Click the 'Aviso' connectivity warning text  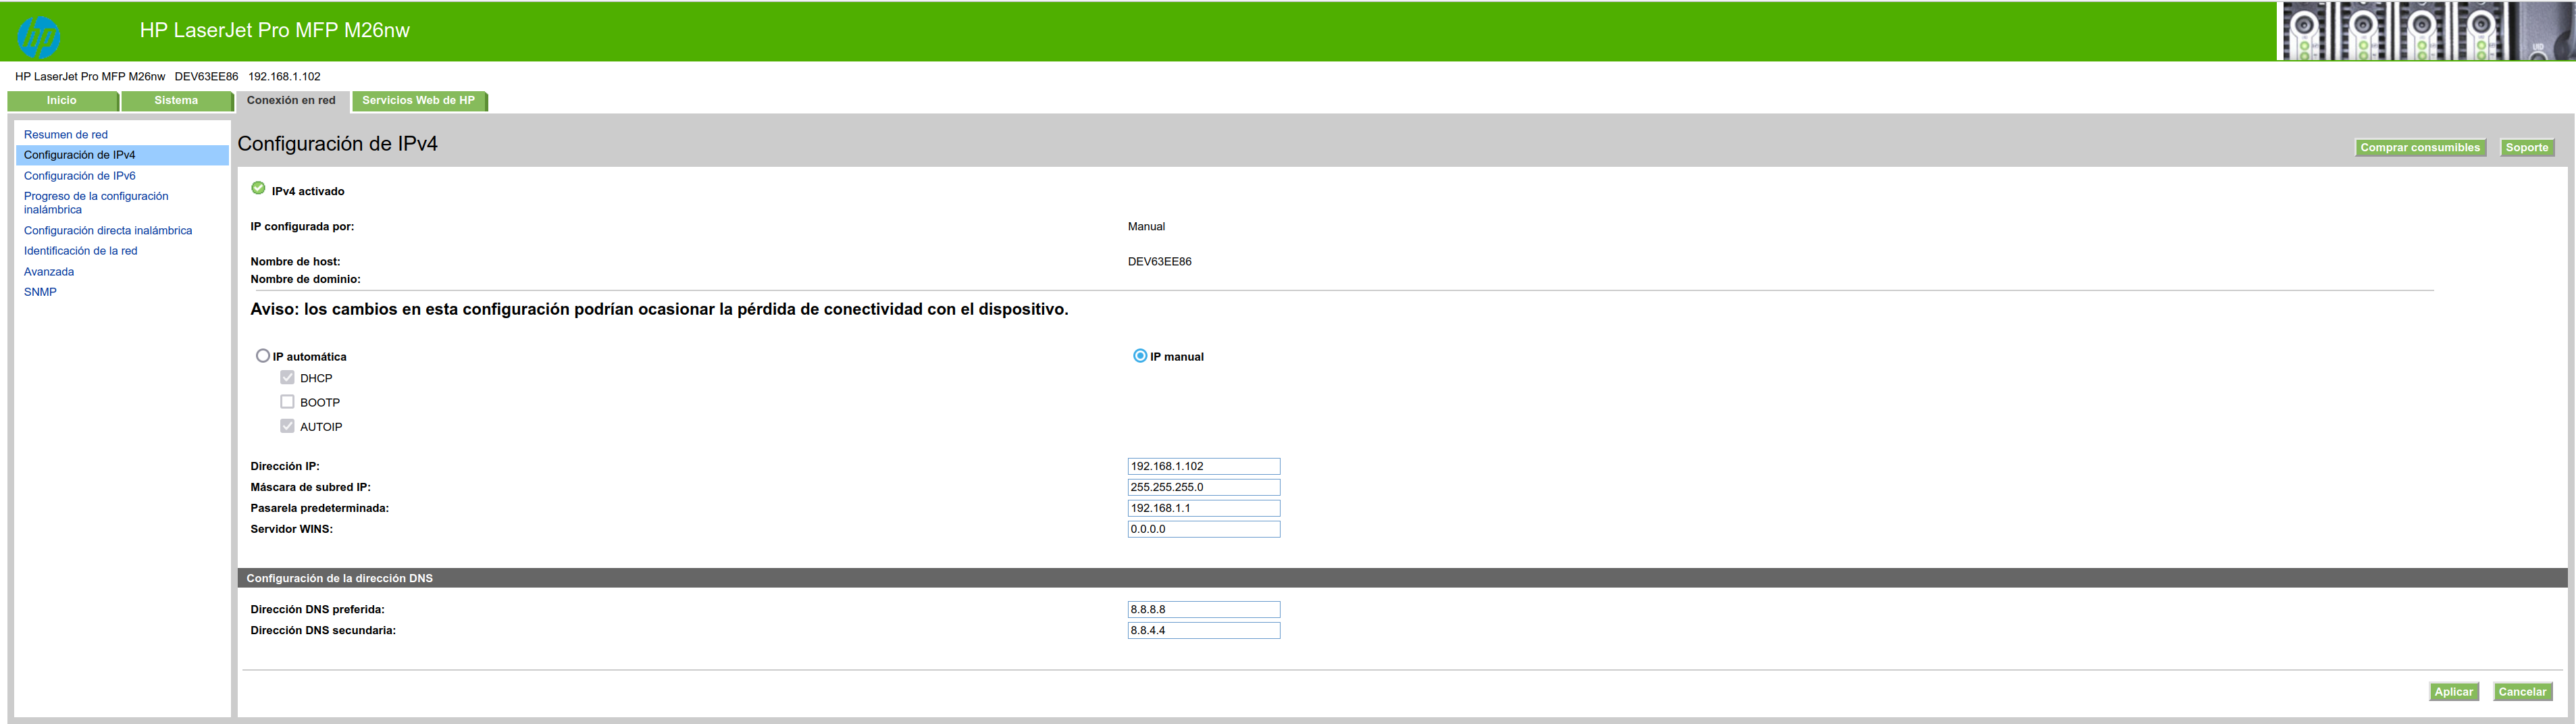(660, 310)
